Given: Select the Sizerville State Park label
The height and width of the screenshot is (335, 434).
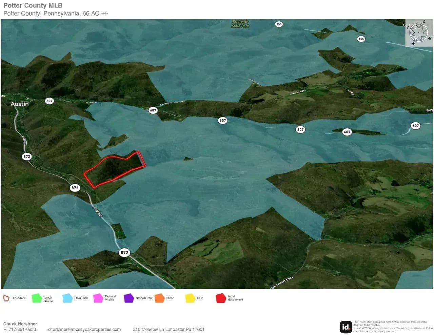Looking at the screenshot, I should tap(240, 24).
